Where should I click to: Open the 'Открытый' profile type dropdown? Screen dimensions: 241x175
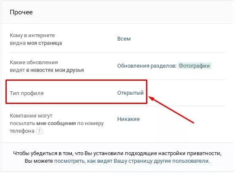coord(130,93)
